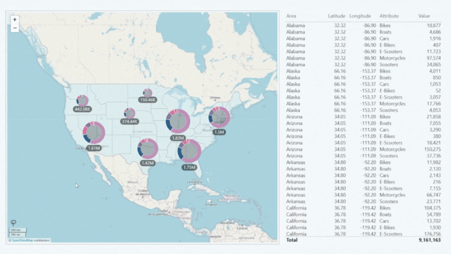Click the Total value 9,161,163
The height and width of the screenshot is (254, 451).
point(430,240)
